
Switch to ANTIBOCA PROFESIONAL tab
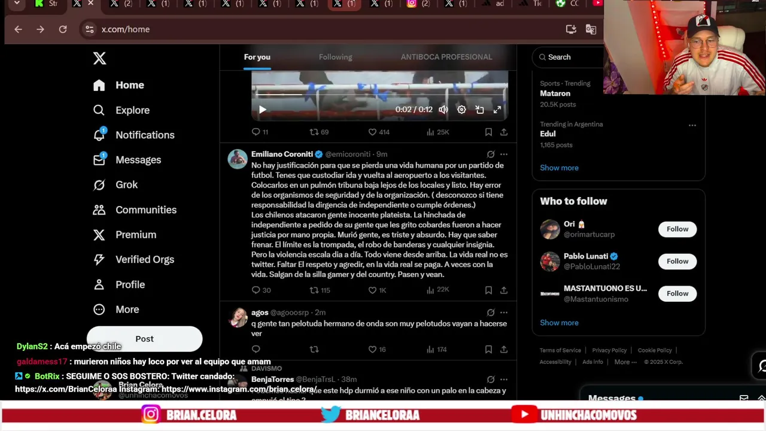click(x=446, y=57)
